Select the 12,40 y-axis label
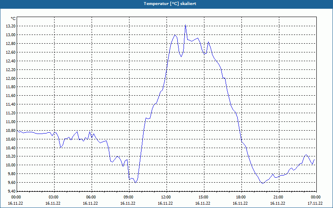Viewport: 333px width, 208px height. [x=11, y=61]
